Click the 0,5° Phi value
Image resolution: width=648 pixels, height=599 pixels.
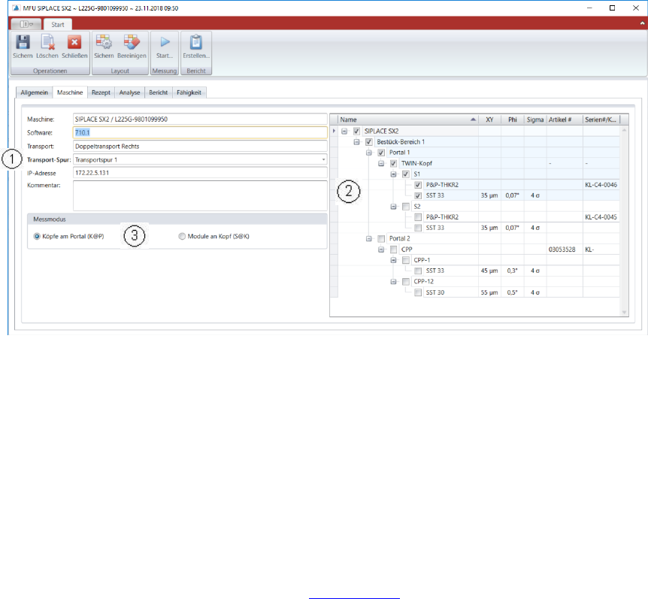click(512, 292)
